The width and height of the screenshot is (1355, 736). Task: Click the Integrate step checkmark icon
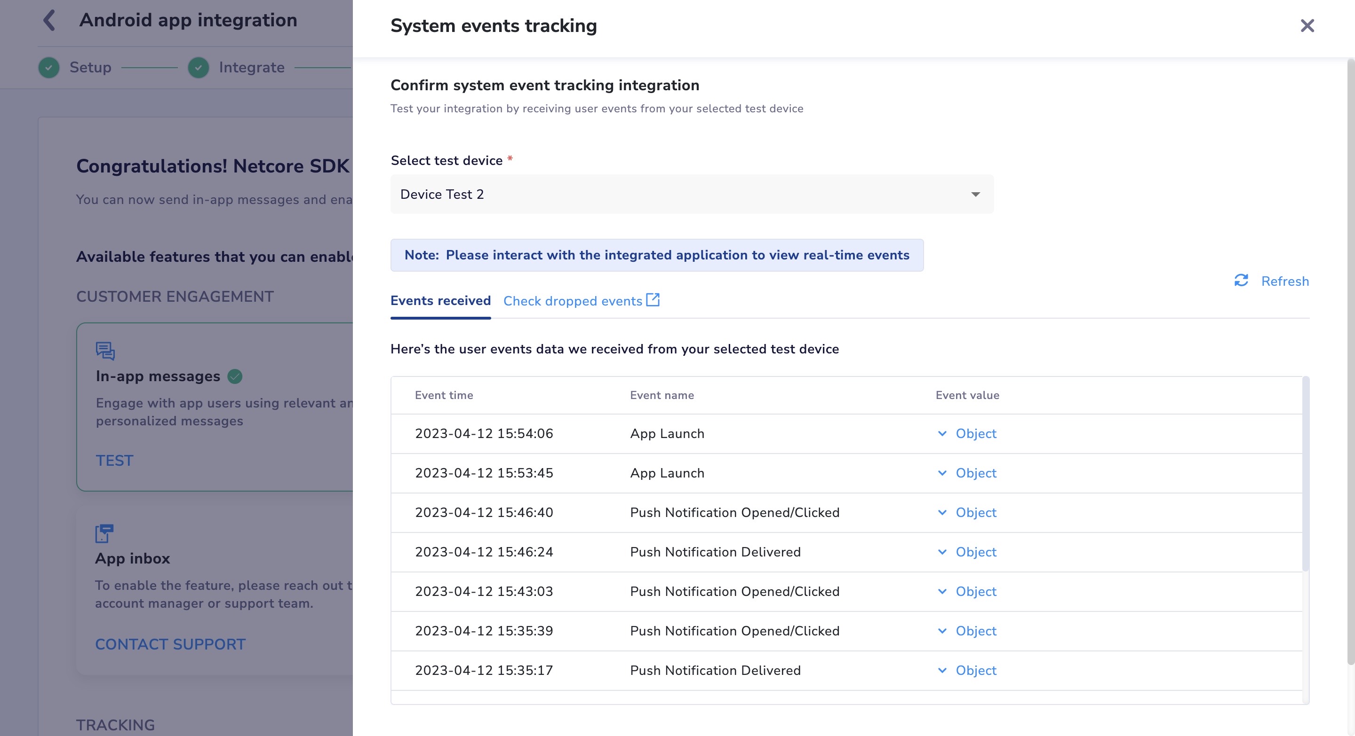pos(198,67)
